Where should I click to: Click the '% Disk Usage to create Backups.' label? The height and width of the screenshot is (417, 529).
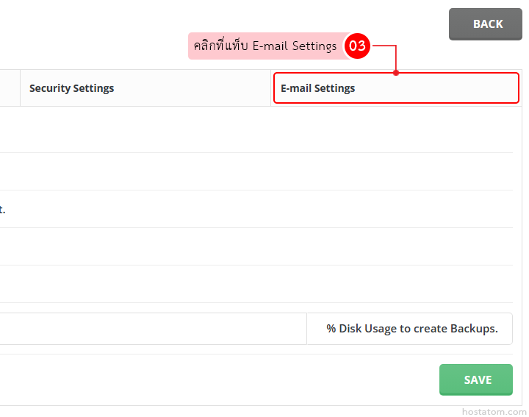(x=411, y=329)
